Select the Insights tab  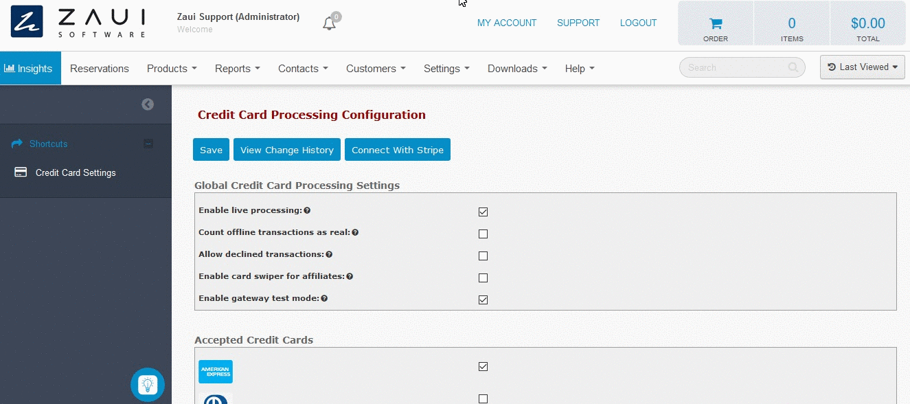point(29,69)
